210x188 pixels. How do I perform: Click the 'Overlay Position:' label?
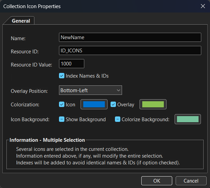29,91
